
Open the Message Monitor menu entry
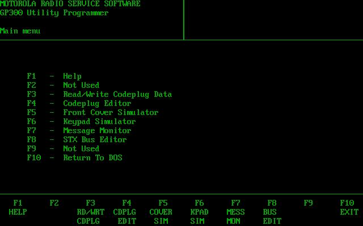coord(79,131)
